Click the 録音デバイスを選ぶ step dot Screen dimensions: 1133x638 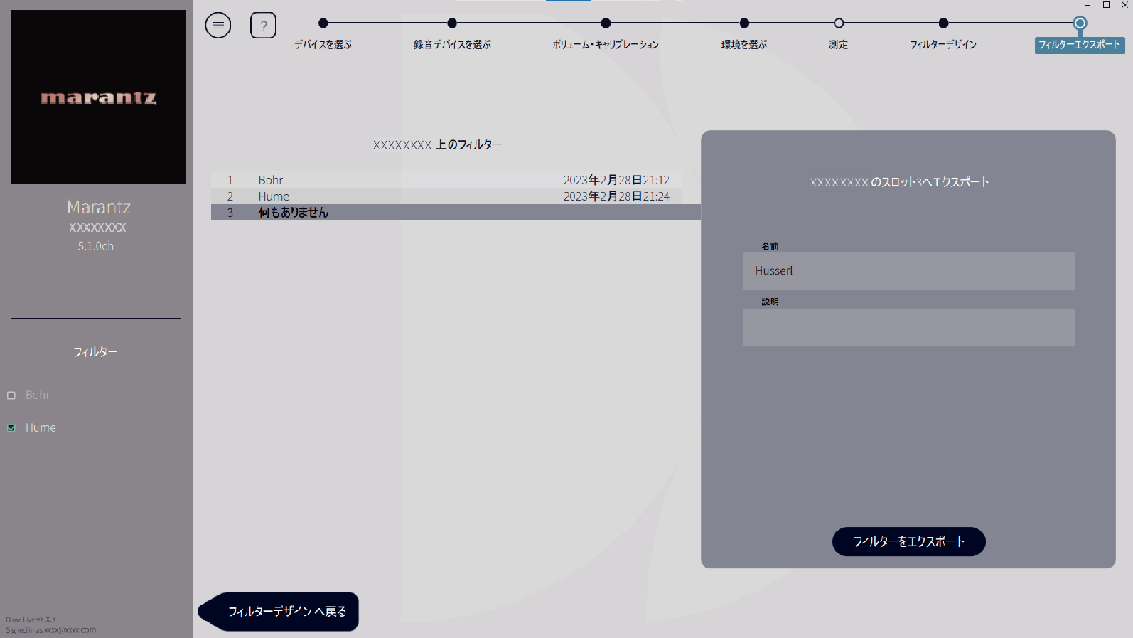pyautogui.click(x=452, y=23)
